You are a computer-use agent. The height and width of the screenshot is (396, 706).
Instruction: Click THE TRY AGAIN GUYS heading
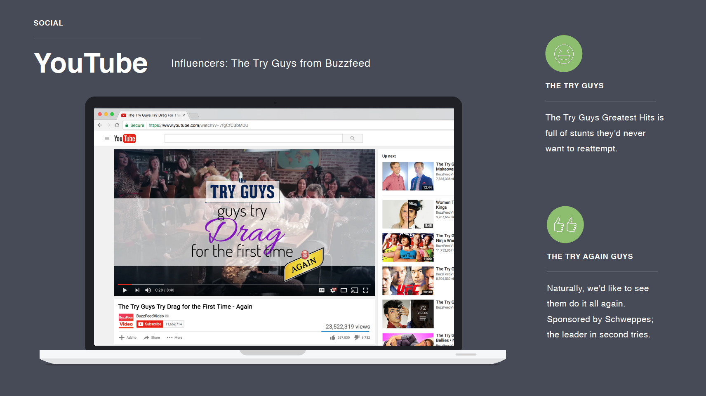pos(590,257)
